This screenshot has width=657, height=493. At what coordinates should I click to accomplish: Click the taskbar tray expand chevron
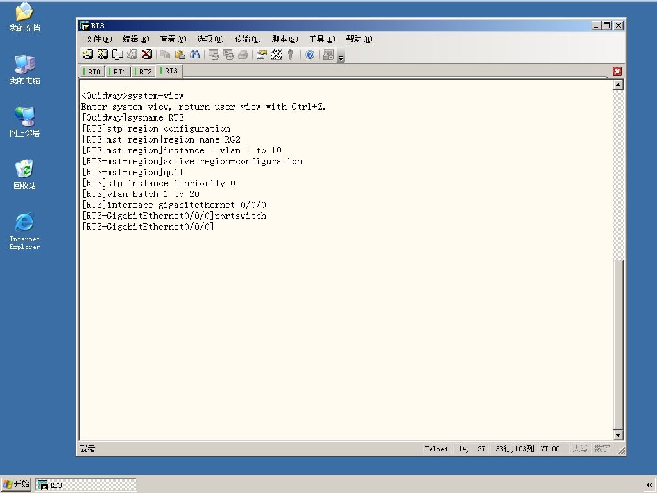(649, 485)
